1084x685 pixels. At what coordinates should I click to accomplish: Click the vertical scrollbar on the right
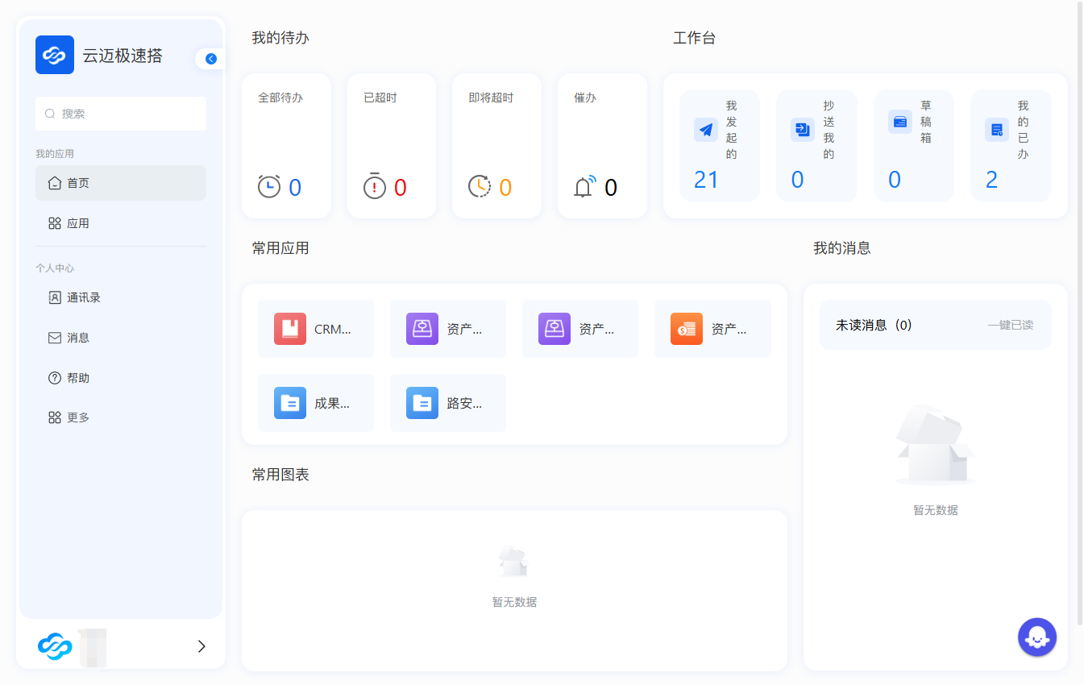click(1080, 314)
